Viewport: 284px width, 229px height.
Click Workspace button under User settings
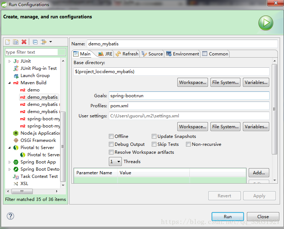(192, 127)
